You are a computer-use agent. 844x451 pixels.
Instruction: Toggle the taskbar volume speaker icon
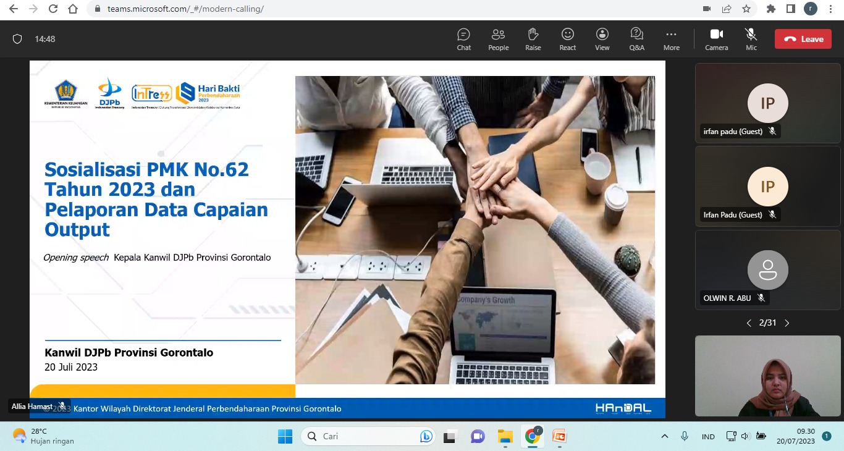[745, 436]
